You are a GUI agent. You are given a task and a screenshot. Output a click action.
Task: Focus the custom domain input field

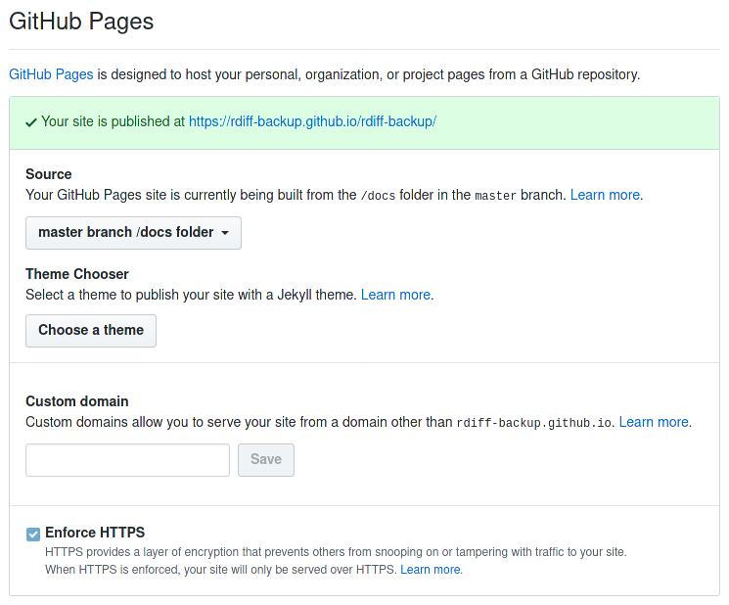[x=128, y=460]
